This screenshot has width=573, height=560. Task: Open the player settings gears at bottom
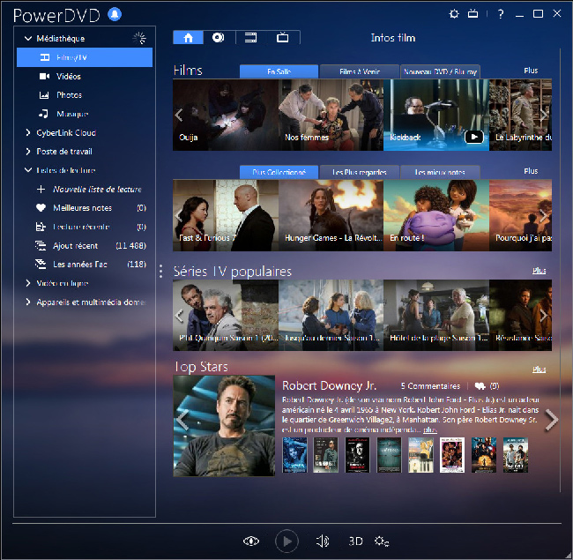[x=382, y=541]
